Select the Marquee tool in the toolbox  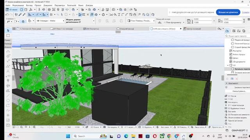8,35
